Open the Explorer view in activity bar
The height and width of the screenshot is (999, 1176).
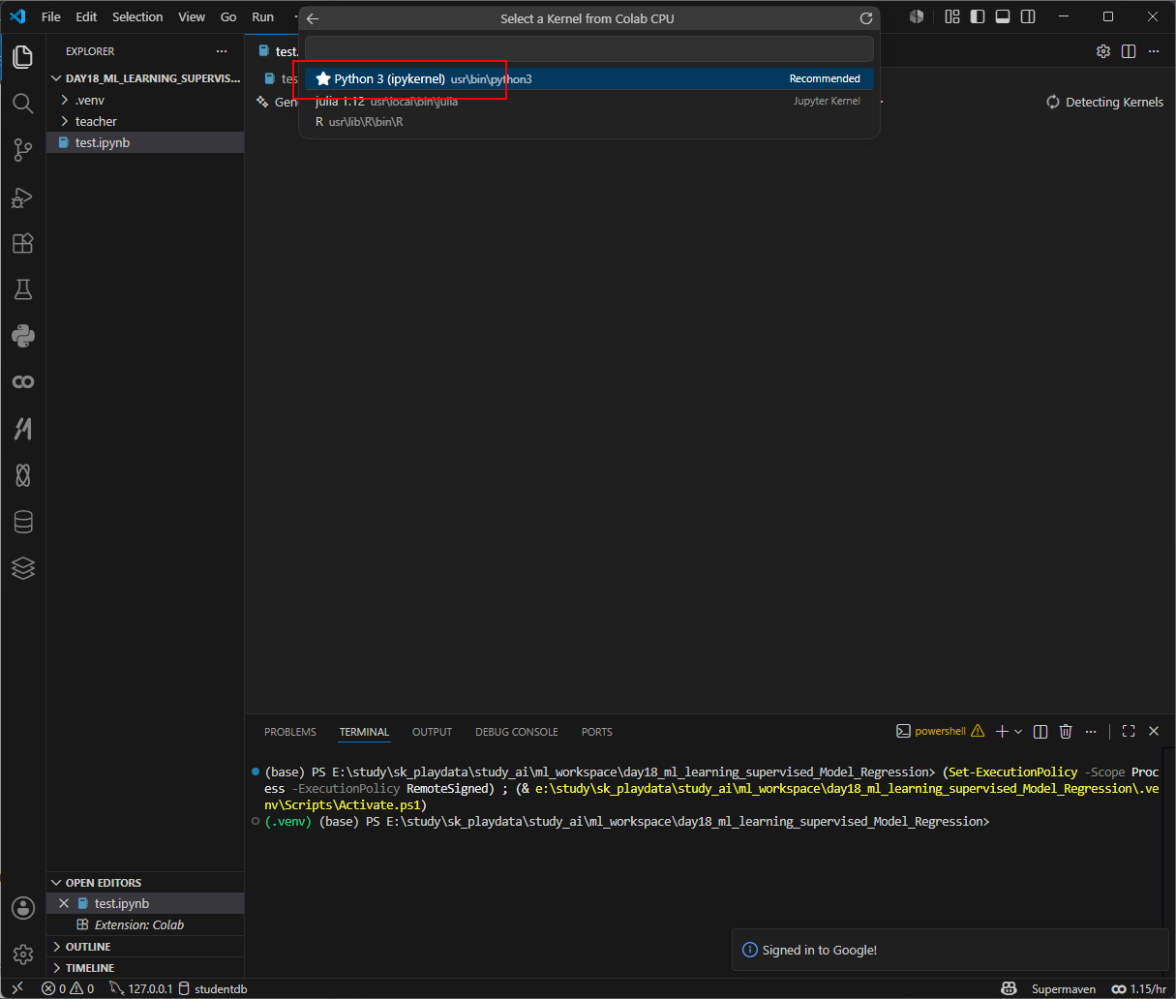pyautogui.click(x=23, y=56)
